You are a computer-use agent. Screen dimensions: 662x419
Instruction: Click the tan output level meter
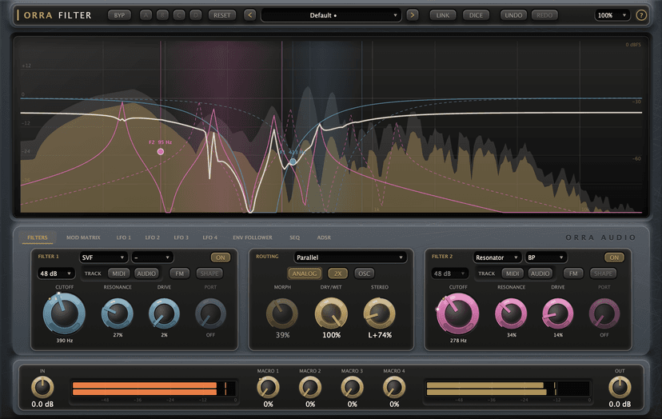pyautogui.click(x=508, y=389)
